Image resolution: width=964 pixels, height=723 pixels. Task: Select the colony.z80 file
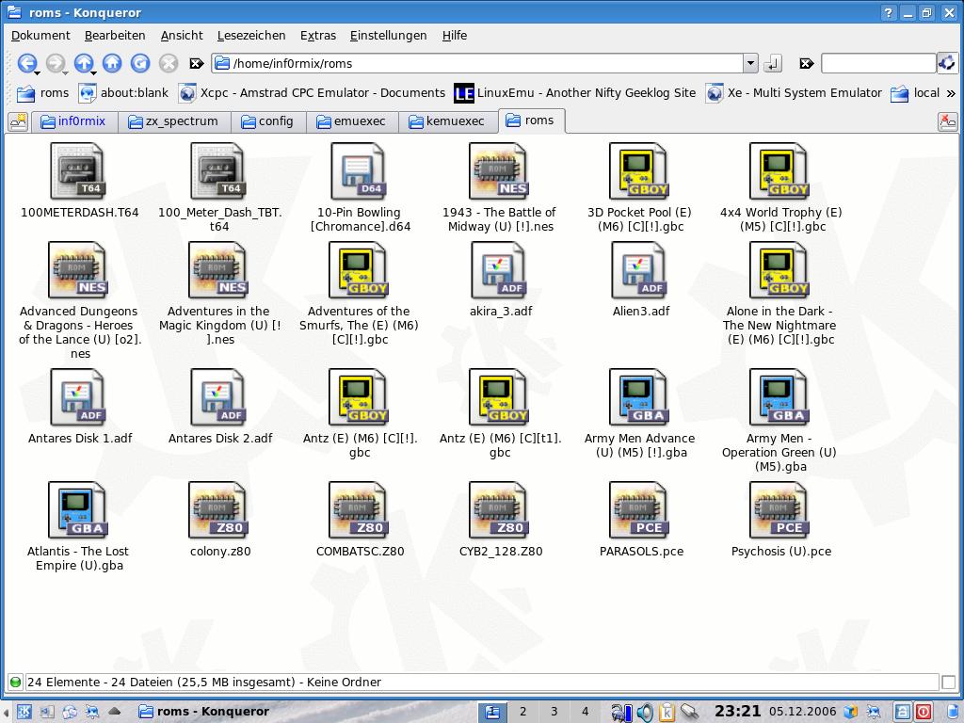217,510
